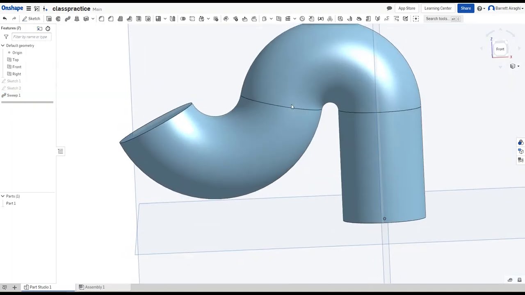Select the Shell tool

pos(139,19)
